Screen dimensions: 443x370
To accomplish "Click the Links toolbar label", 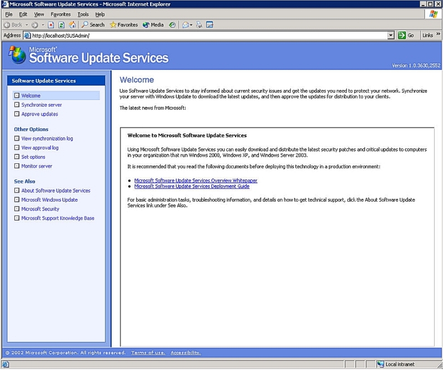I will (427, 36).
